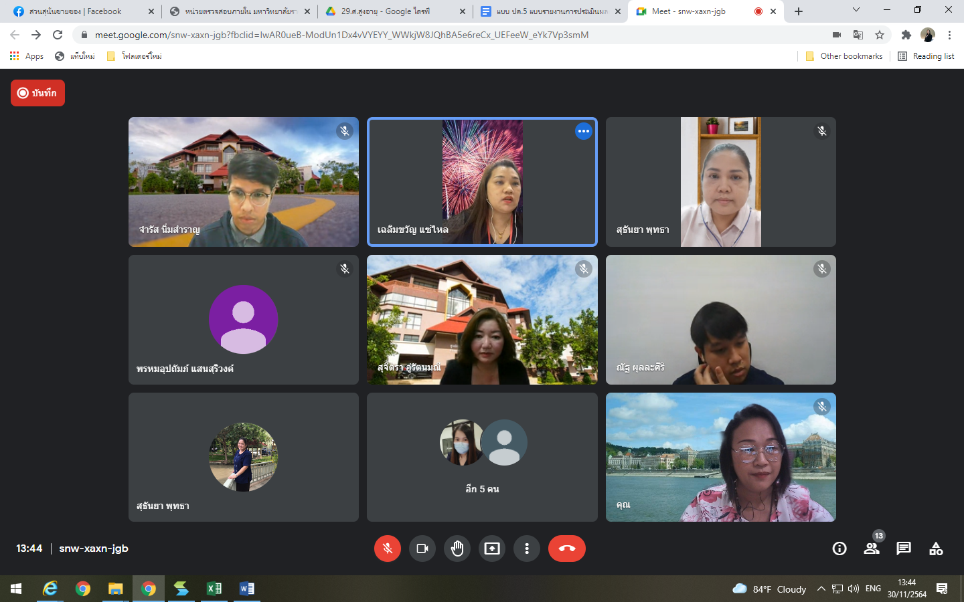The width and height of the screenshot is (964, 602).
Task: Click the red recording indicator button
Action: coord(37,93)
